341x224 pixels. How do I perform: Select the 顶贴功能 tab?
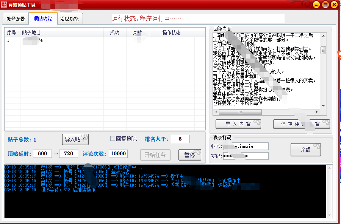(x=42, y=19)
